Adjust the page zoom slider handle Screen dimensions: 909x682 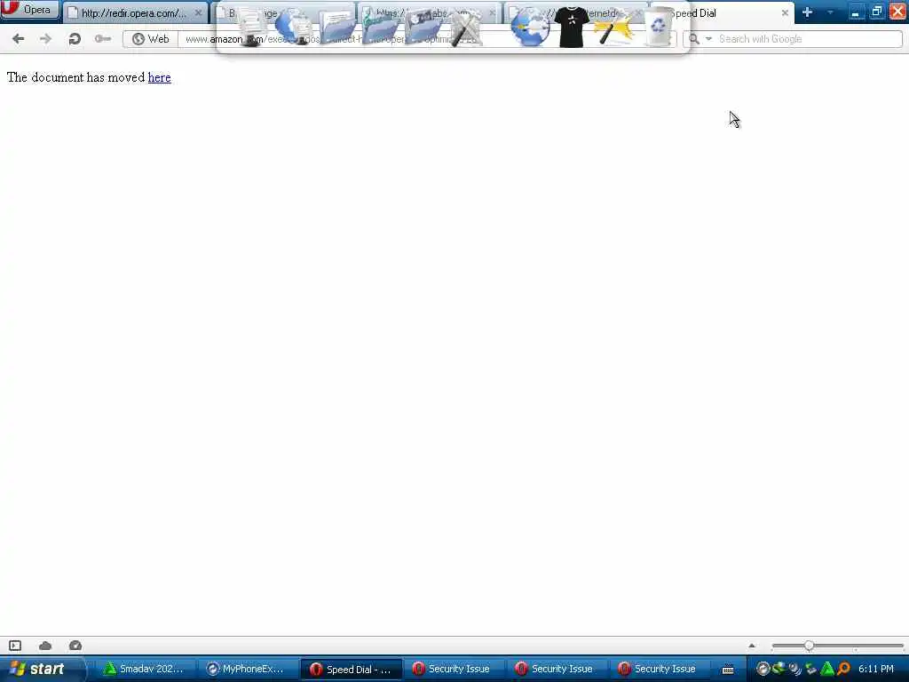click(809, 646)
